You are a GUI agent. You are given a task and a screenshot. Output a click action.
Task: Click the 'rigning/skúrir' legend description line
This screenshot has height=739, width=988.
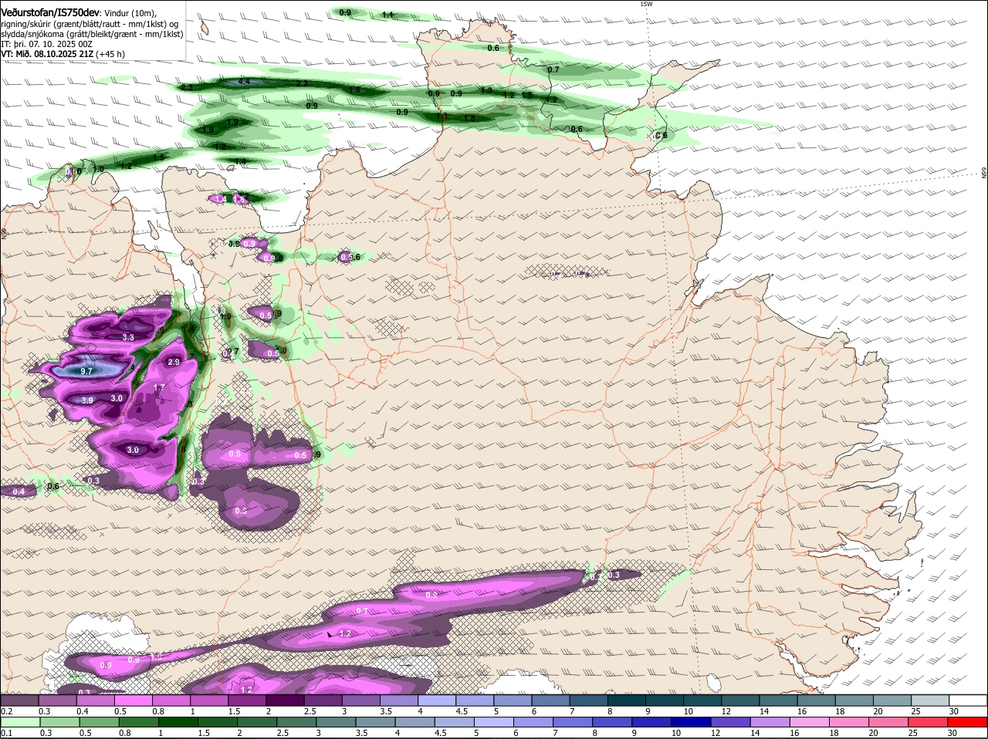pos(90,23)
